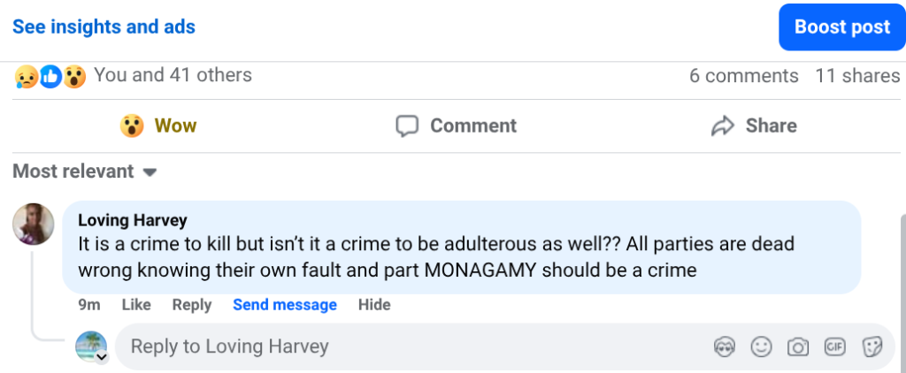Like Loving Harvey's comment
This screenshot has height=373, width=906.
pos(136,305)
